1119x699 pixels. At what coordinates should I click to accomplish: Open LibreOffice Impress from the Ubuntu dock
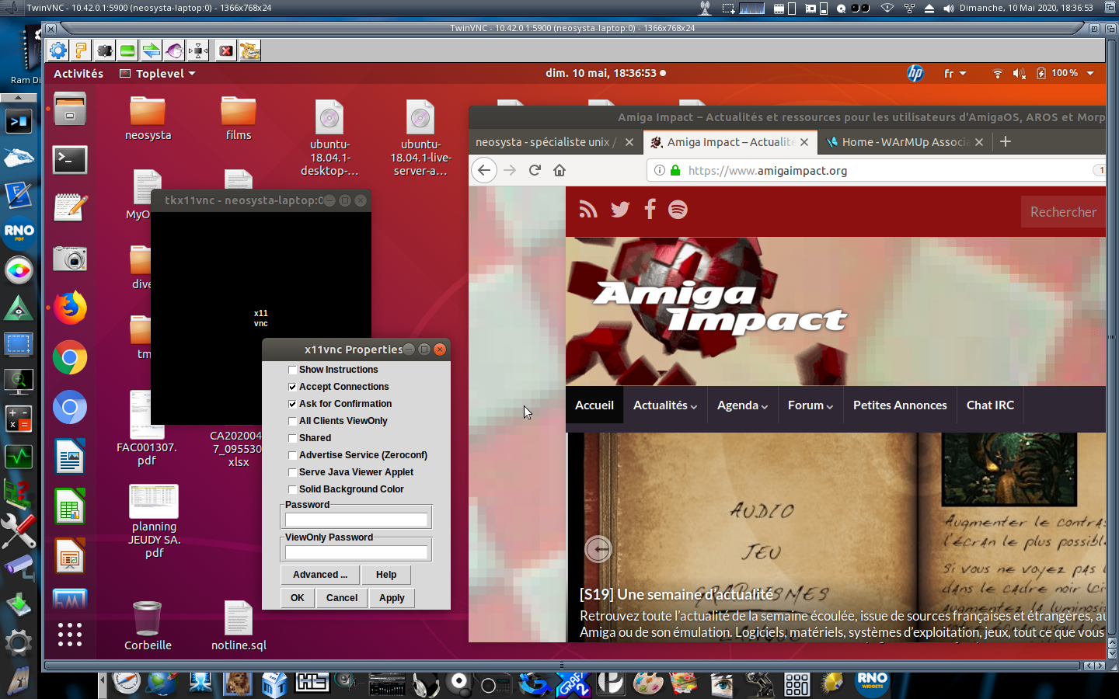point(70,556)
